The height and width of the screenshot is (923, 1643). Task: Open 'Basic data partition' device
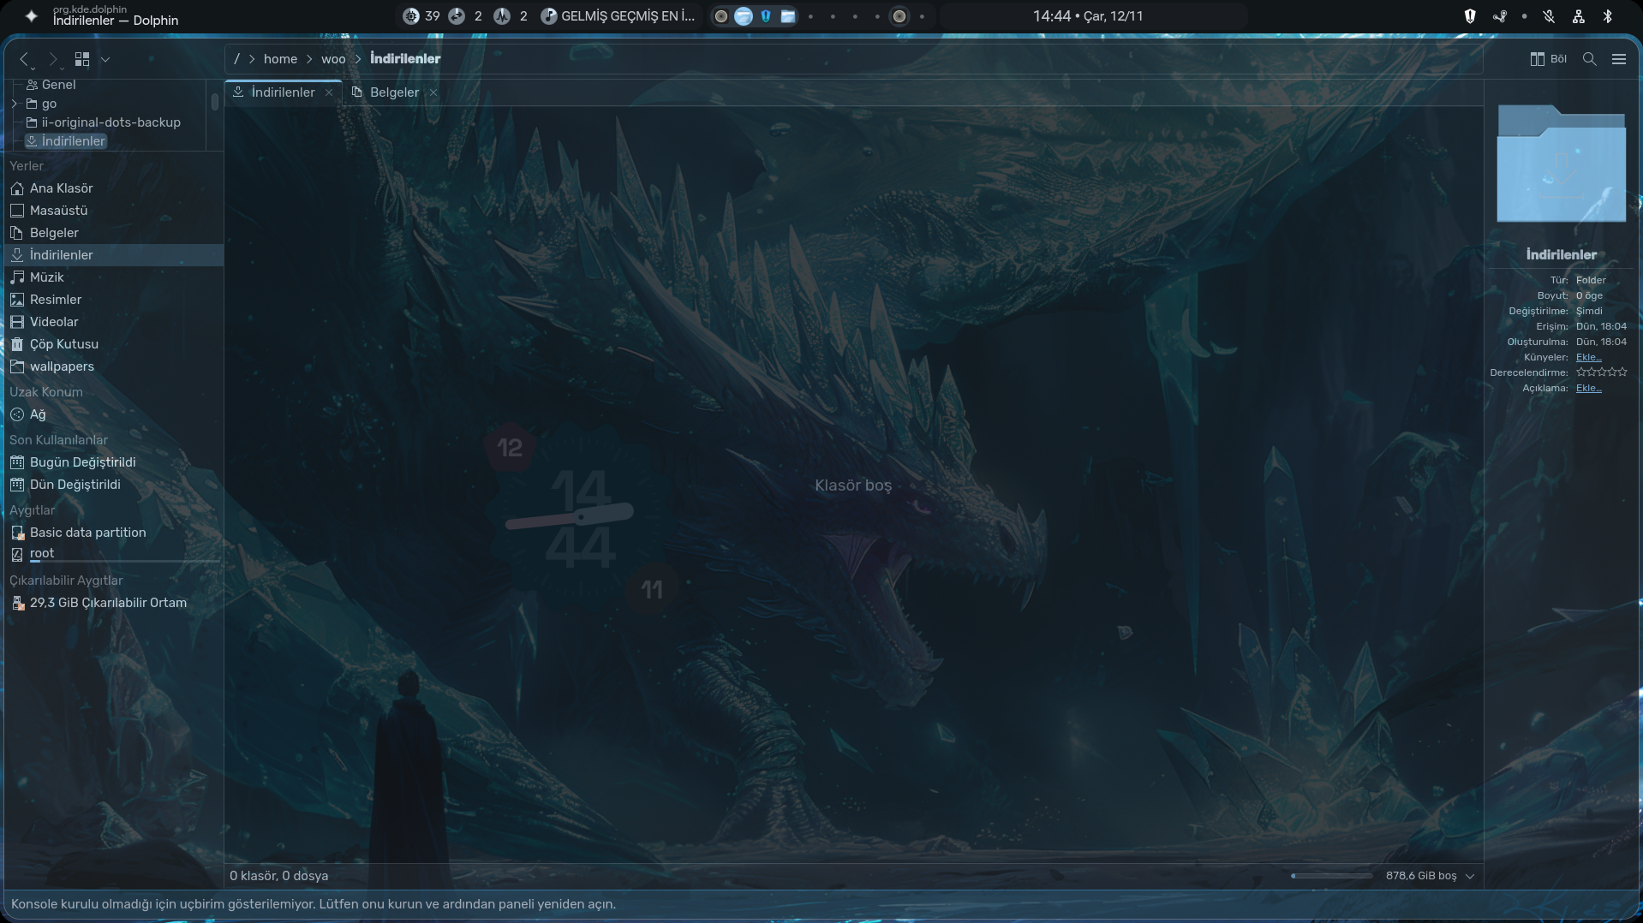[x=114, y=533]
